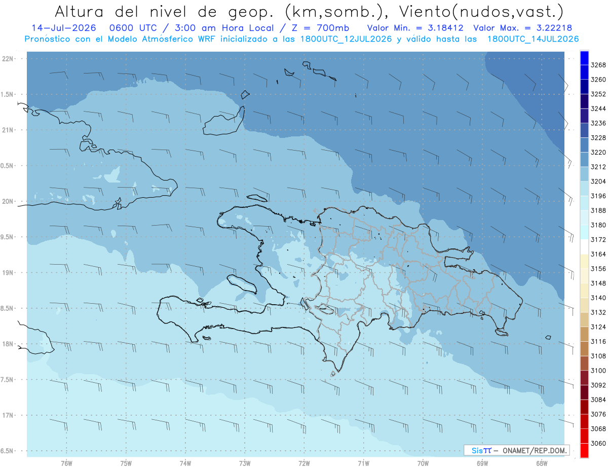Click the legend value '3164'
The width and height of the screenshot is (608, 470).
point(598,254)
